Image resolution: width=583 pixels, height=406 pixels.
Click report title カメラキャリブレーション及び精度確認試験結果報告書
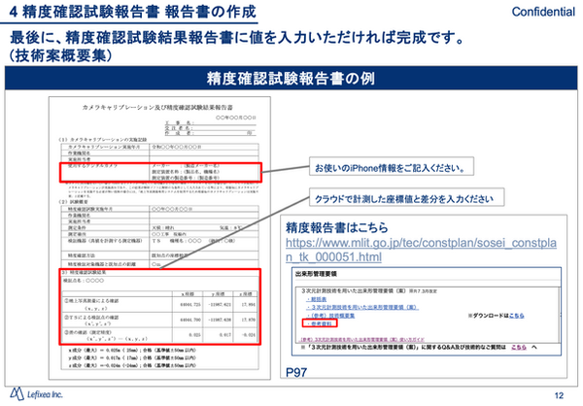[157, 108]
